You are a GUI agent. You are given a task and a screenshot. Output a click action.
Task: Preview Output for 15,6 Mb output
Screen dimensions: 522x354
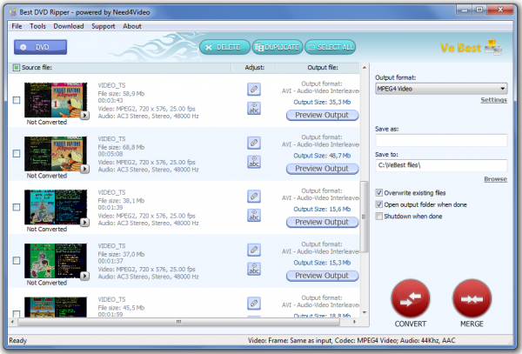(x=322, y=223)
